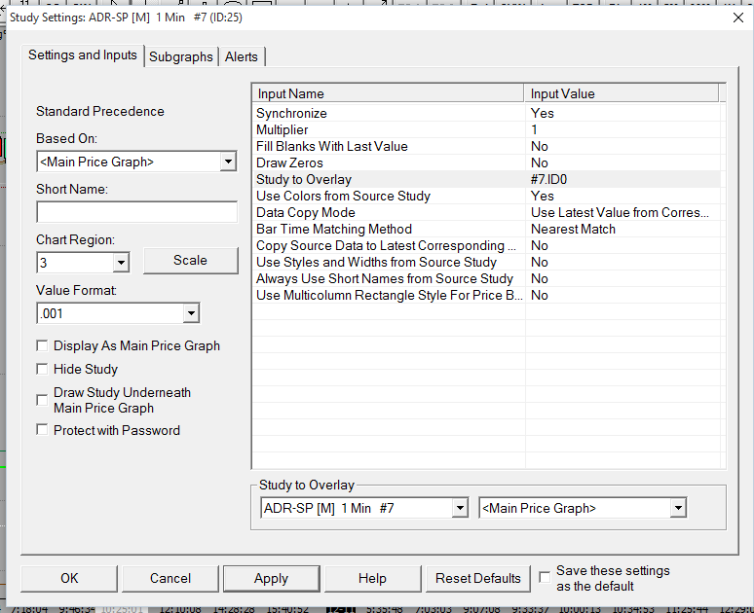Select the Data Copy Mode row

486,212
